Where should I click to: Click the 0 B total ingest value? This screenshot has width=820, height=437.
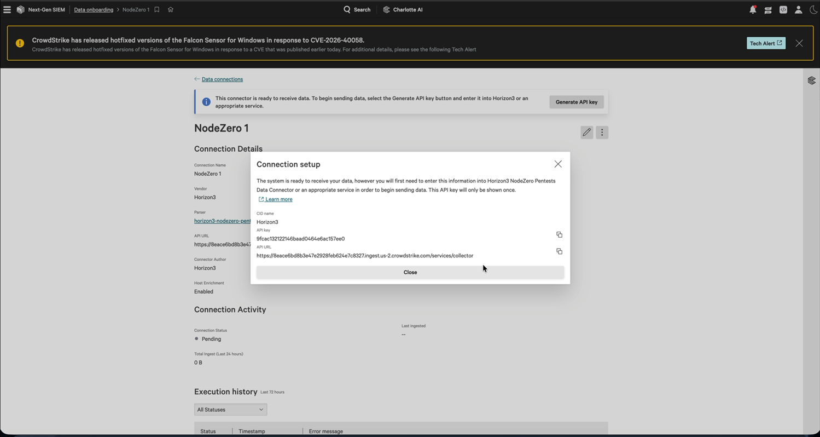(198, 363)
